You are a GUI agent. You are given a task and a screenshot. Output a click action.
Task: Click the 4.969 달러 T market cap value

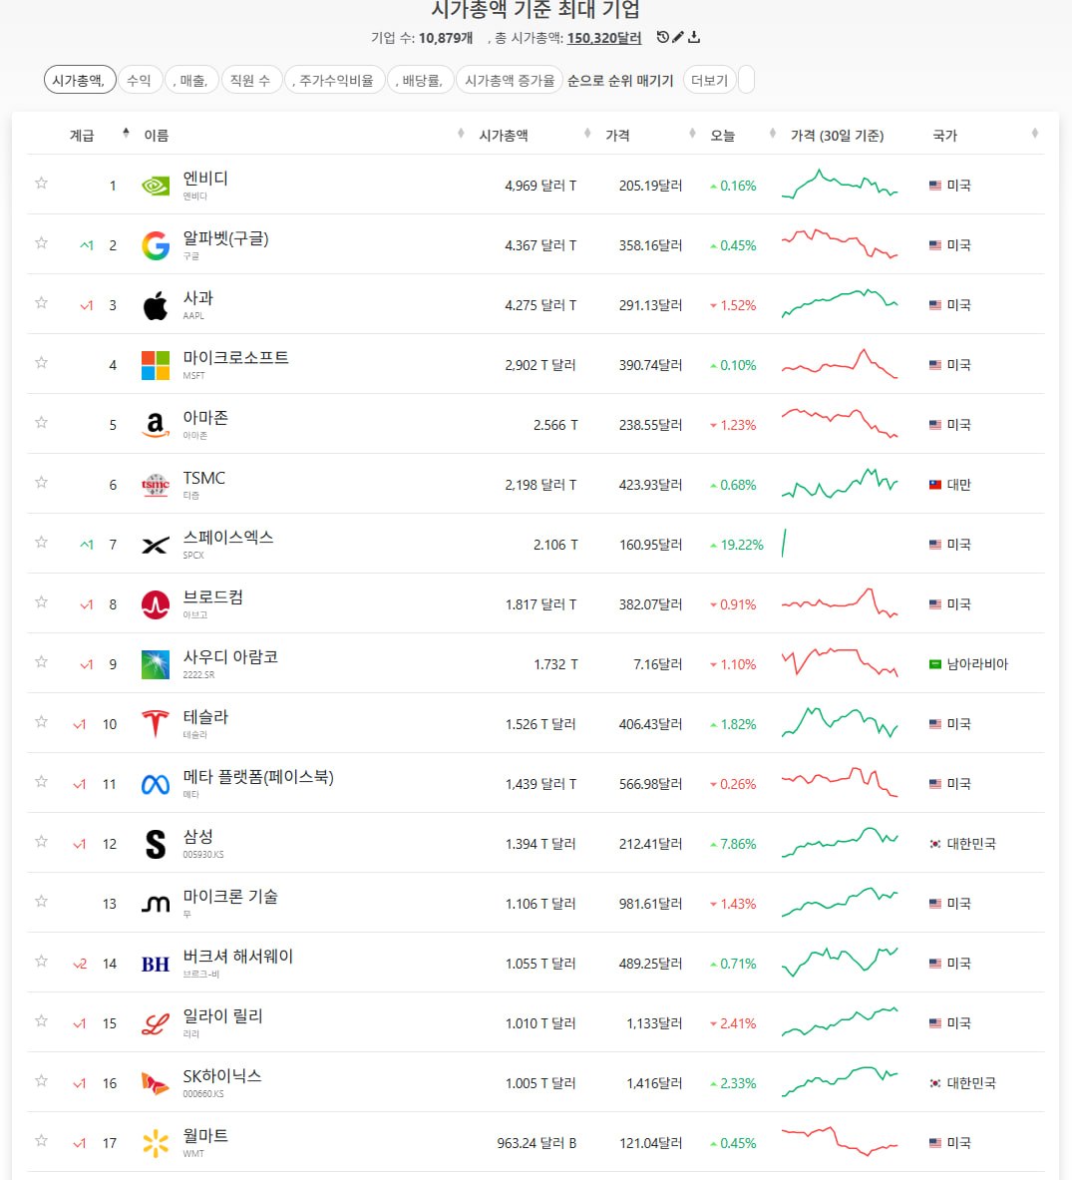click(540, 186)
